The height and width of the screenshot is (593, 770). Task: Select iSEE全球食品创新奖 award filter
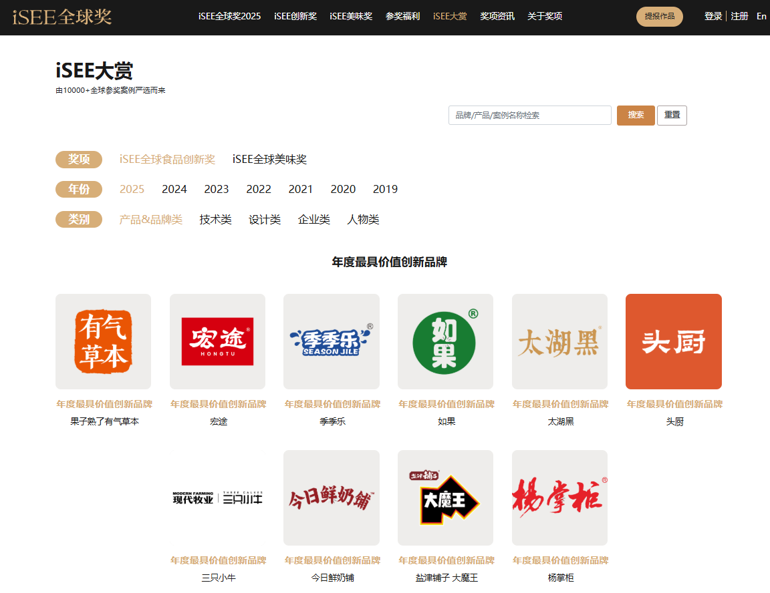click(168, 160)
